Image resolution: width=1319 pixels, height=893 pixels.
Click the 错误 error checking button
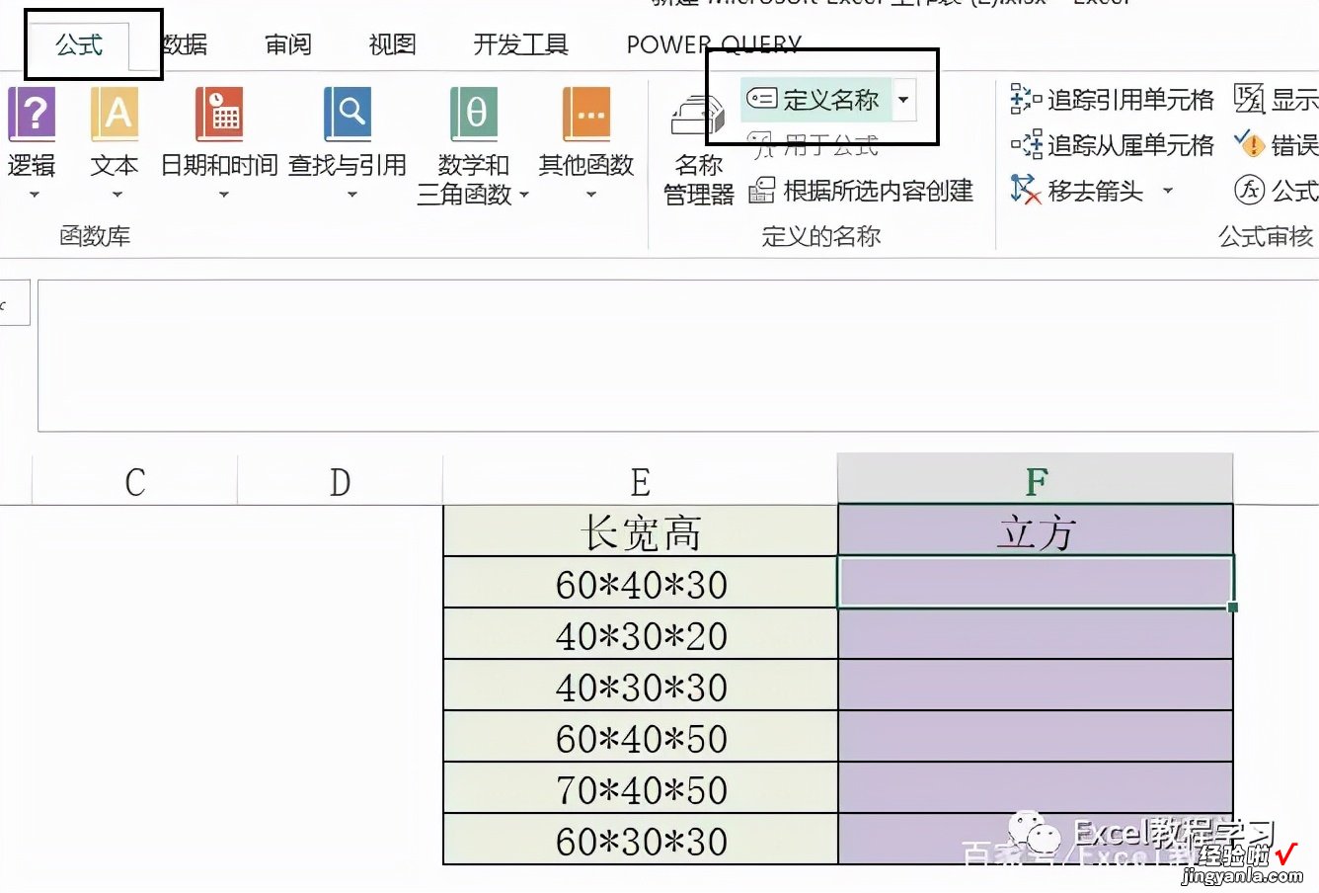click(x=1276, y=145)
